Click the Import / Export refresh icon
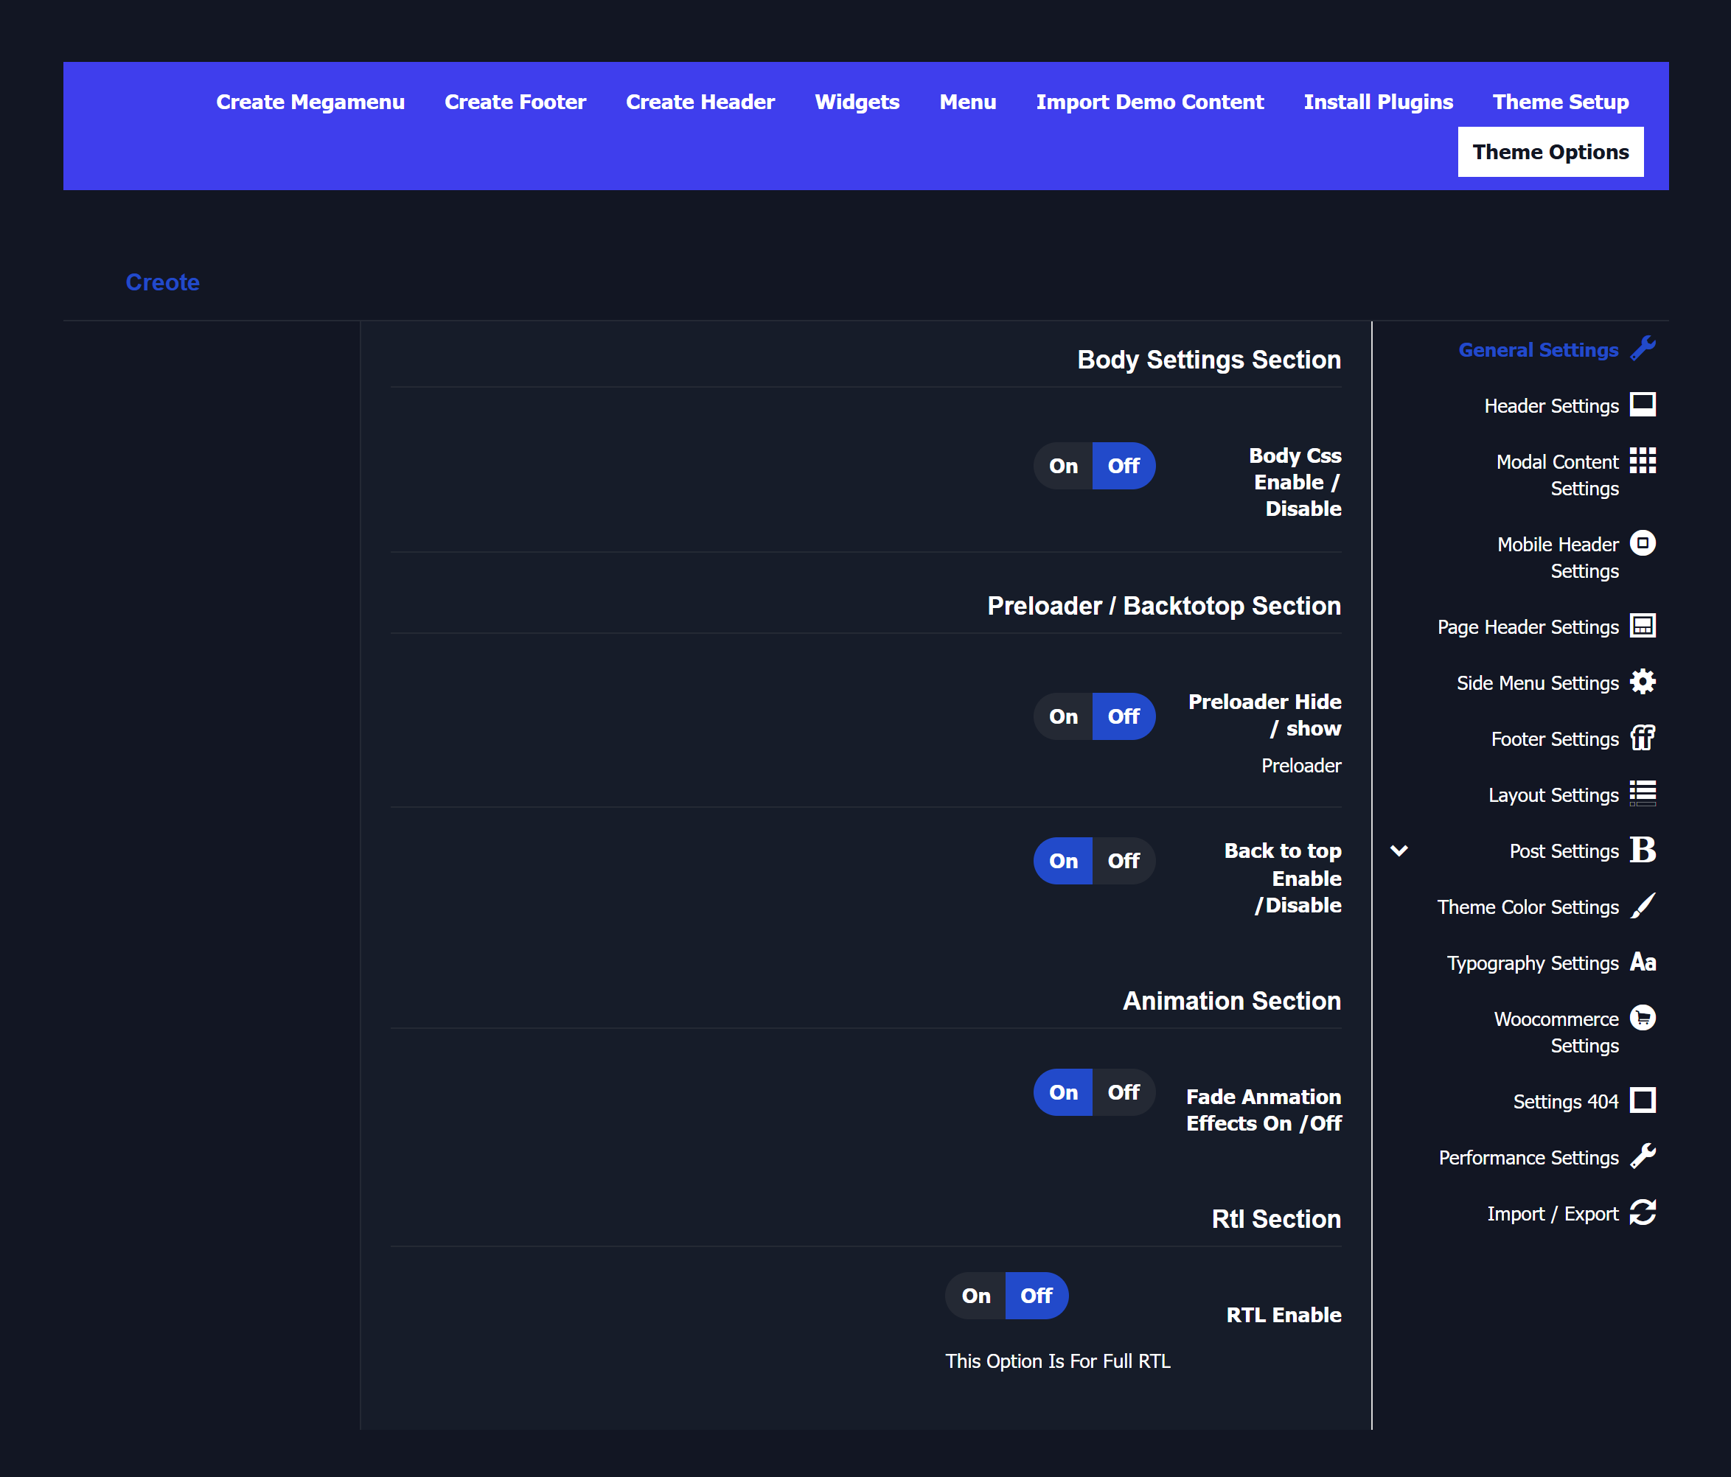1731x1477 pixels. point(1643,1212)
